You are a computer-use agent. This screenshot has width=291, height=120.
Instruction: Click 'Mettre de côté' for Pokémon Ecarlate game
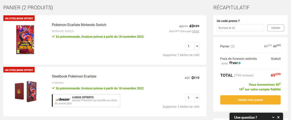point(190,55)
